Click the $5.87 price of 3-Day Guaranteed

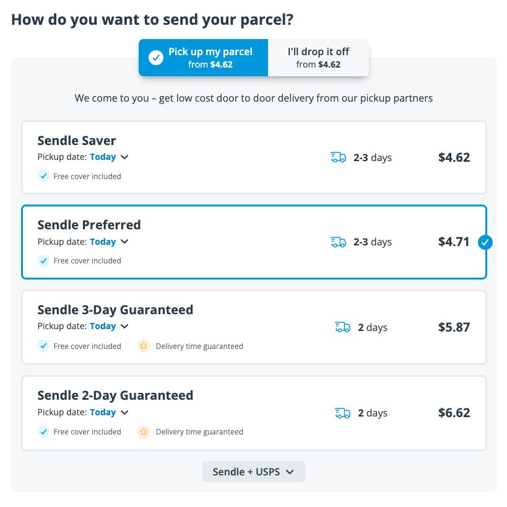[x=454, y=327]
